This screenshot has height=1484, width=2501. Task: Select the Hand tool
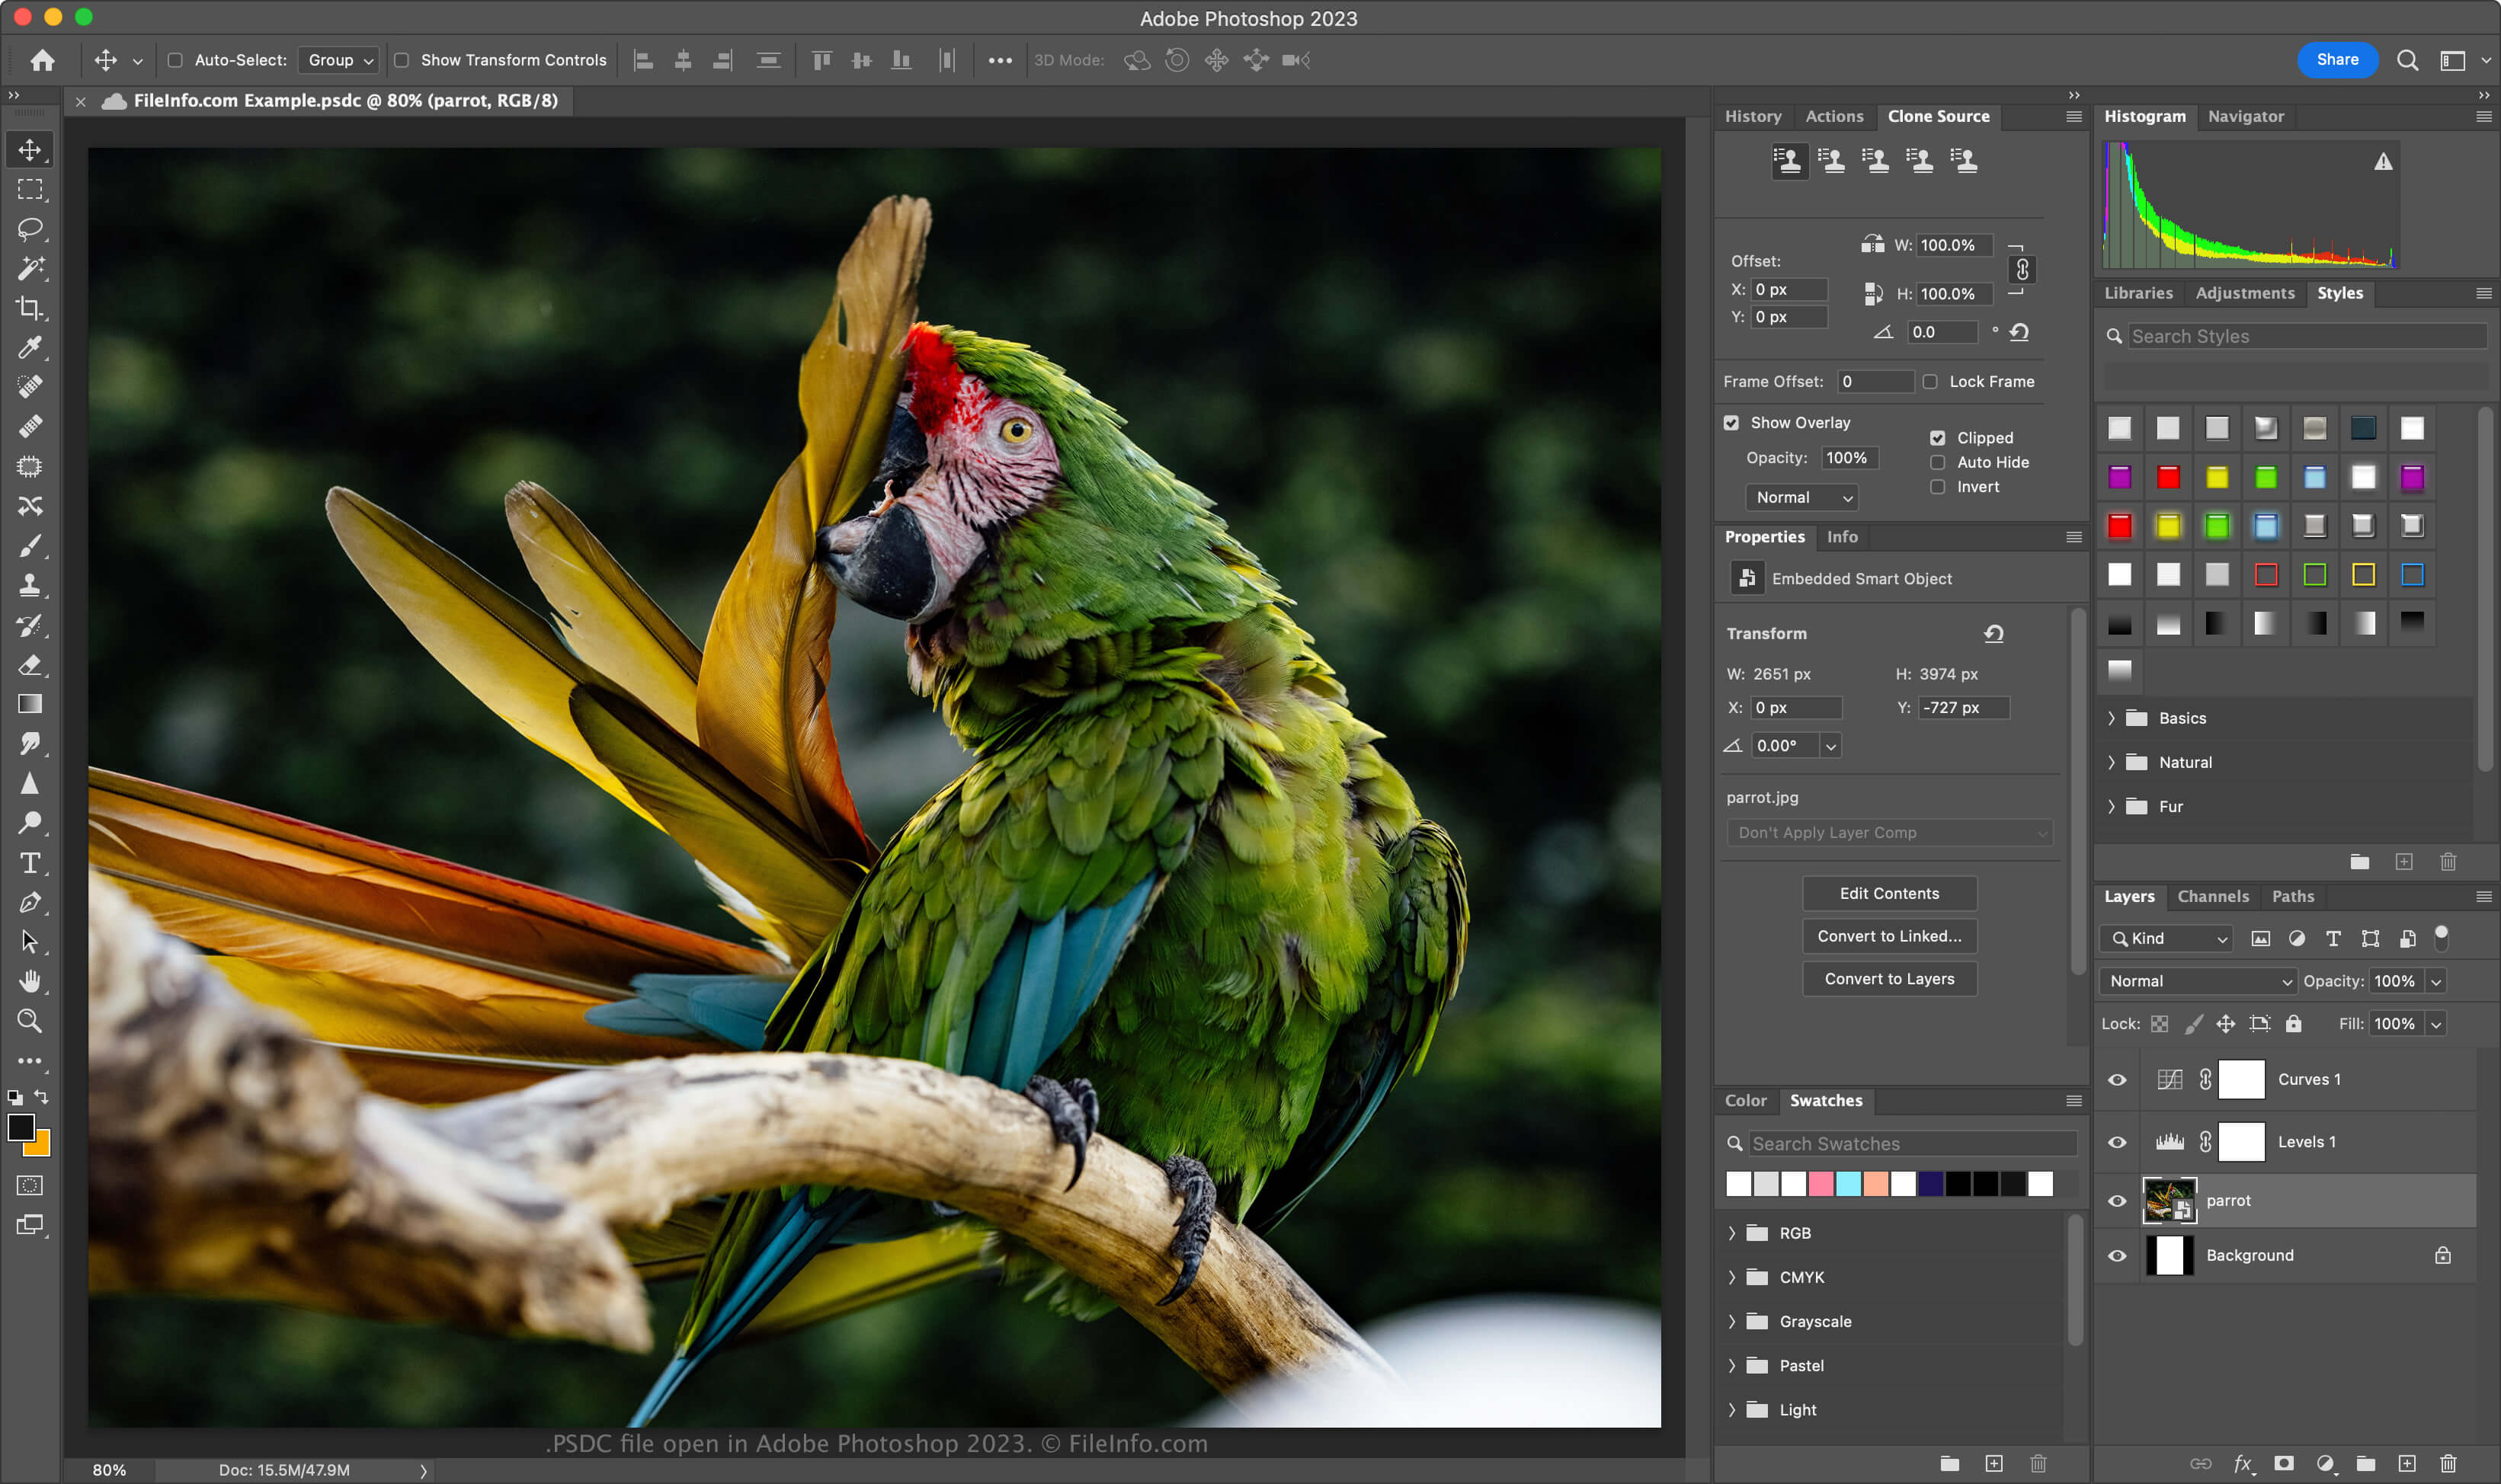[30, 982]
